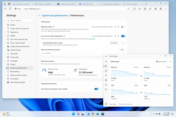
Task: Open the 30 minutes sleep dropdown
Action: 117,43
